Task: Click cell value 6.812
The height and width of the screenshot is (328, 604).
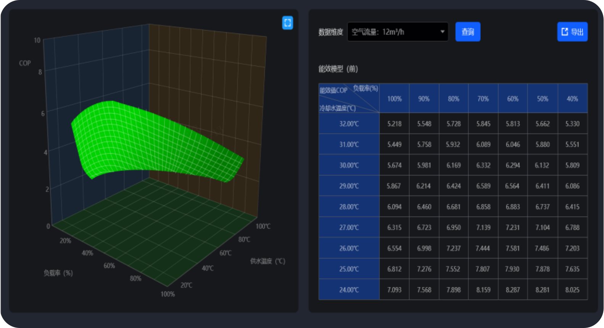Action: 395,269
